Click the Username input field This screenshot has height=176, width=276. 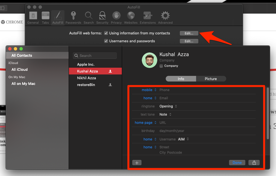[x=168, y=139]
